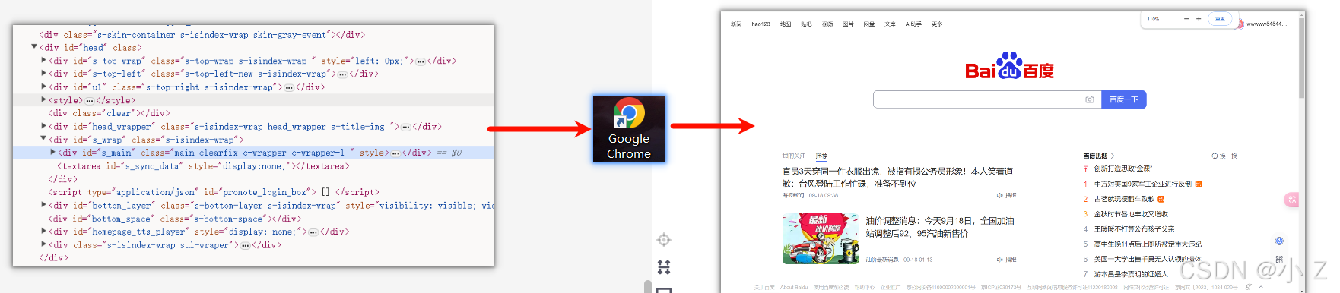Expand the div id="u1" node
This screenshot has width=1340, height=293.
coord(43,87)
